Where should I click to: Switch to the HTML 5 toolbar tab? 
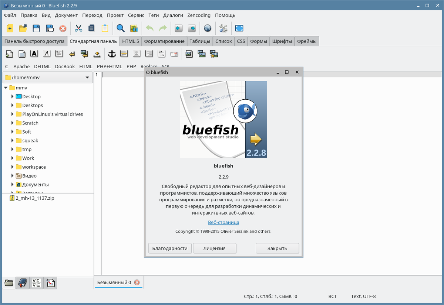pos(131,41)
